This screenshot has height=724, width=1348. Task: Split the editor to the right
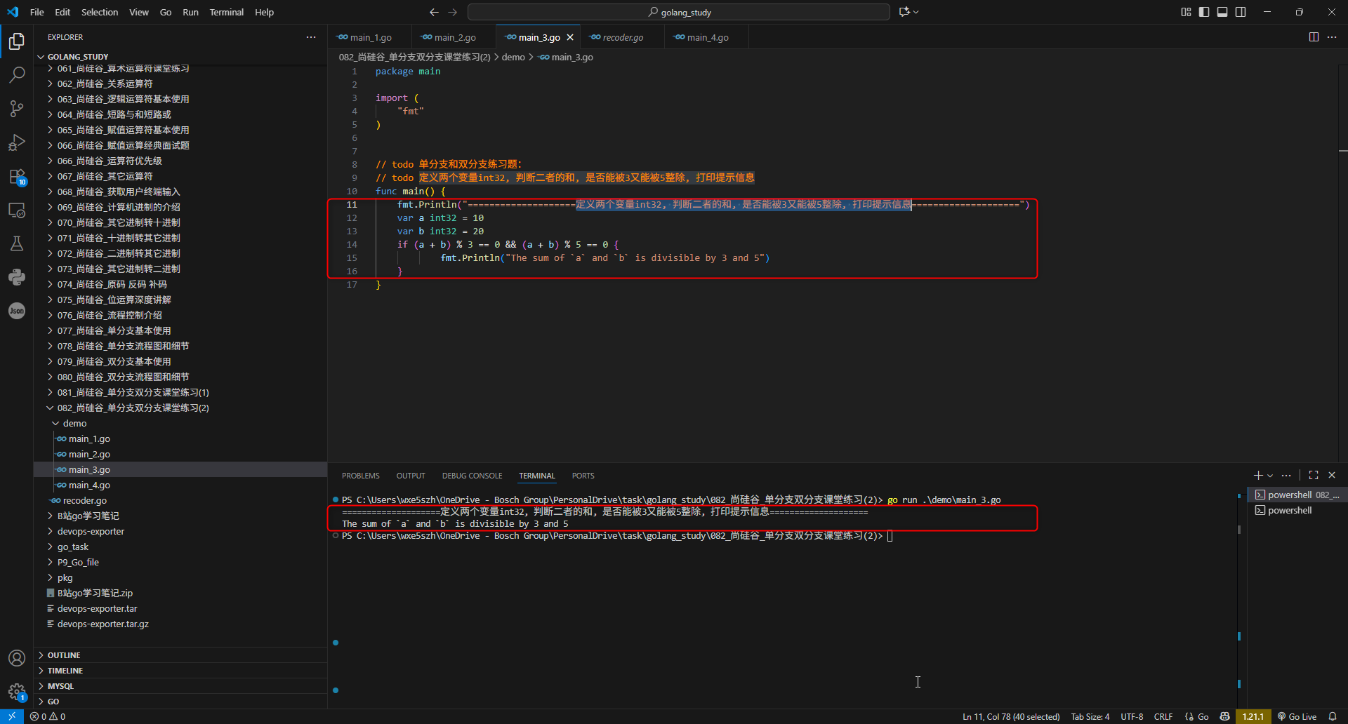(1314, 37)
